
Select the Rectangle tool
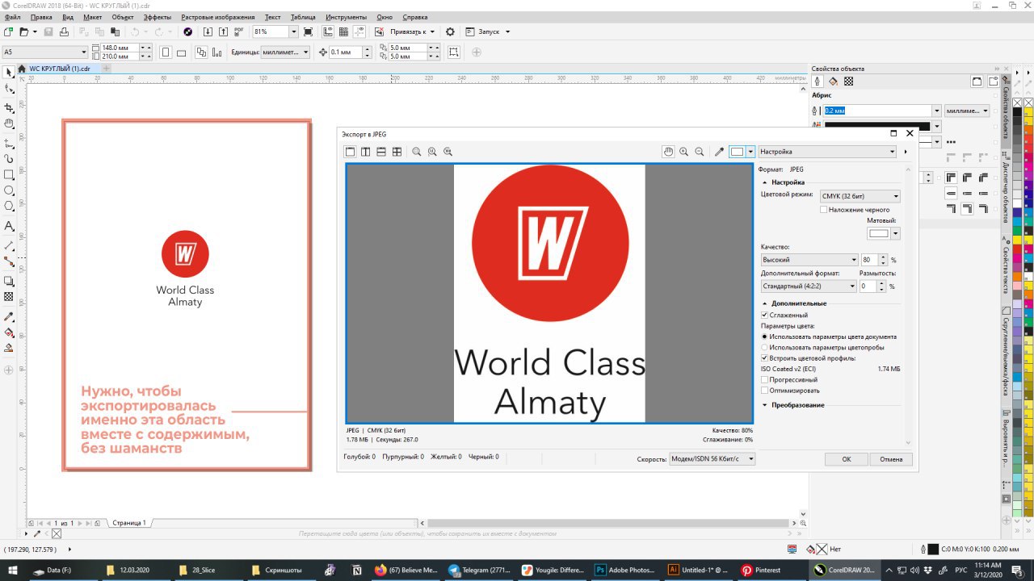(9, 174)
